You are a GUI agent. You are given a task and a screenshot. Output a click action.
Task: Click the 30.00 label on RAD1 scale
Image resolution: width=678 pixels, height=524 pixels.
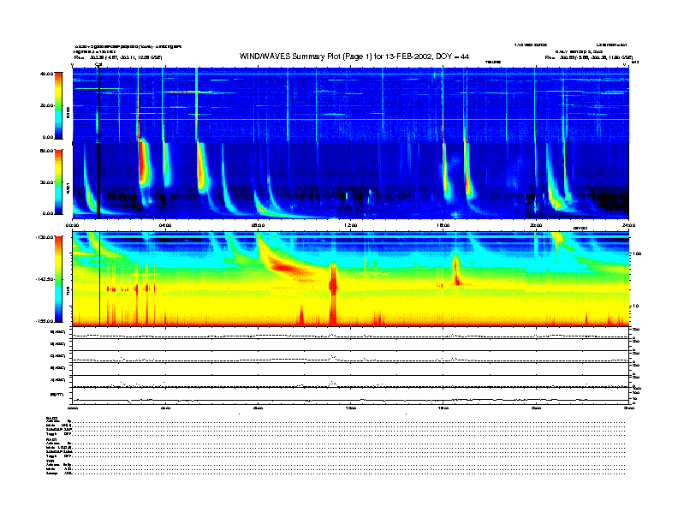pyautogui.click(x=46, y=182)
